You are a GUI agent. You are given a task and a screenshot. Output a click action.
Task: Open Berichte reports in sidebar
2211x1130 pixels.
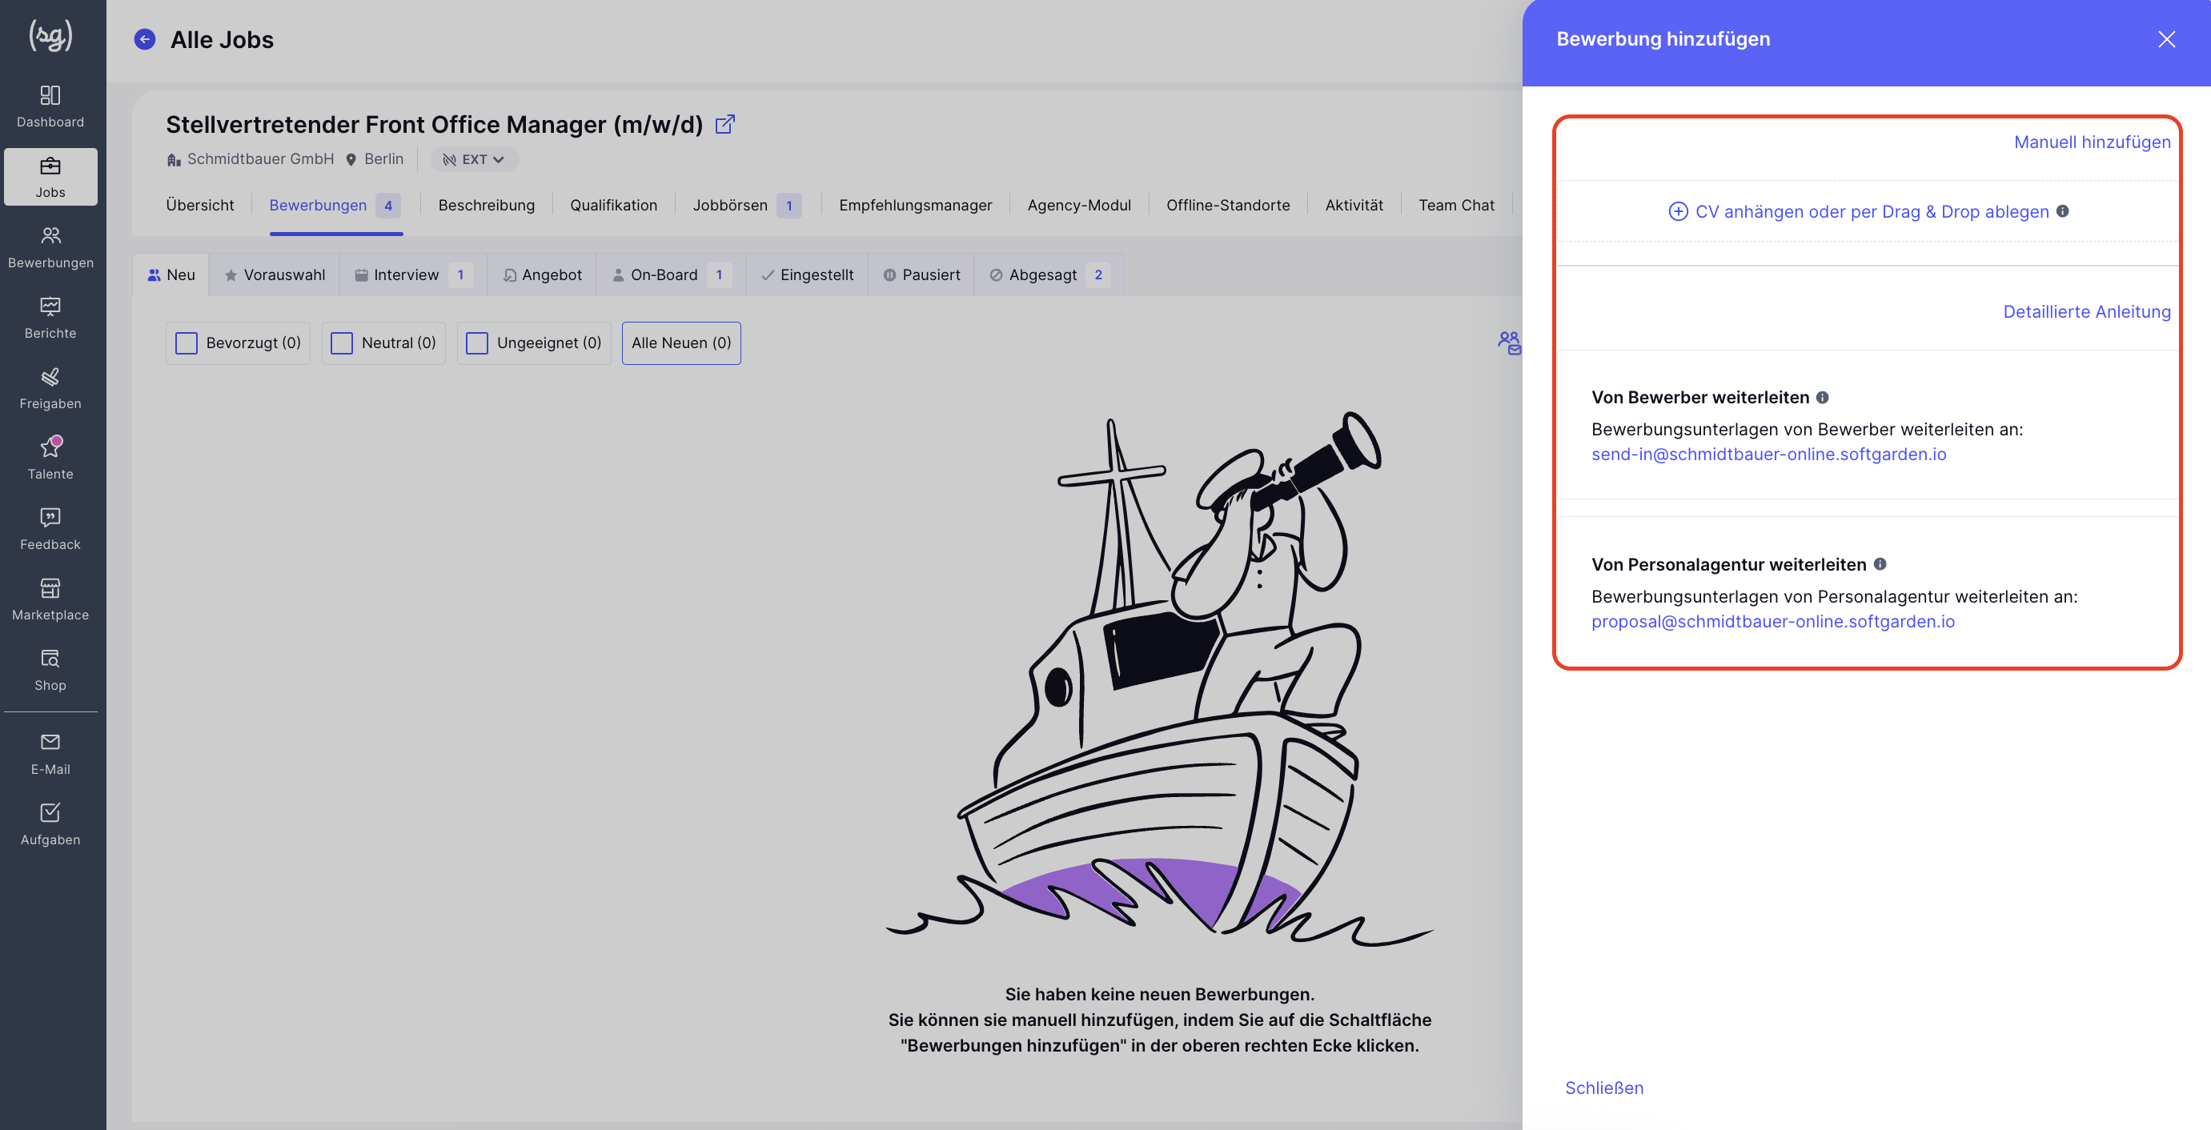coord(50,318)
